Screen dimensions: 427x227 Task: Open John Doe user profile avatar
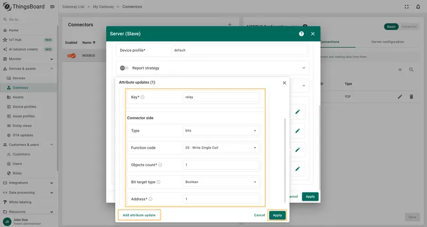(7, 222)
